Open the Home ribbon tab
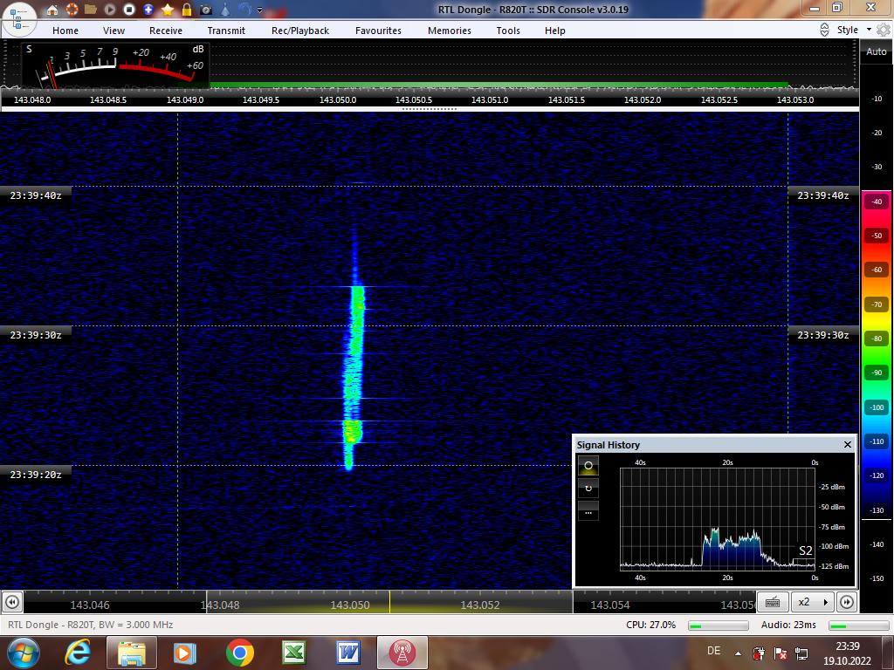 pyautogui.click(x=65, y=31)
